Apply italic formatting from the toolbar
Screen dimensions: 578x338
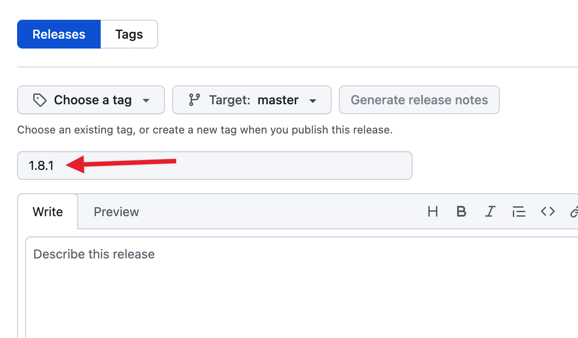pyautogui.click(x=490, y=212)
